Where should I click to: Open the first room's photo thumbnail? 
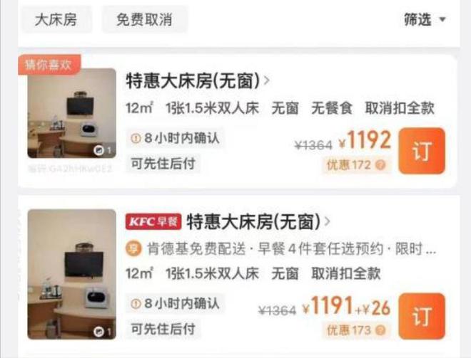[72, 113]
